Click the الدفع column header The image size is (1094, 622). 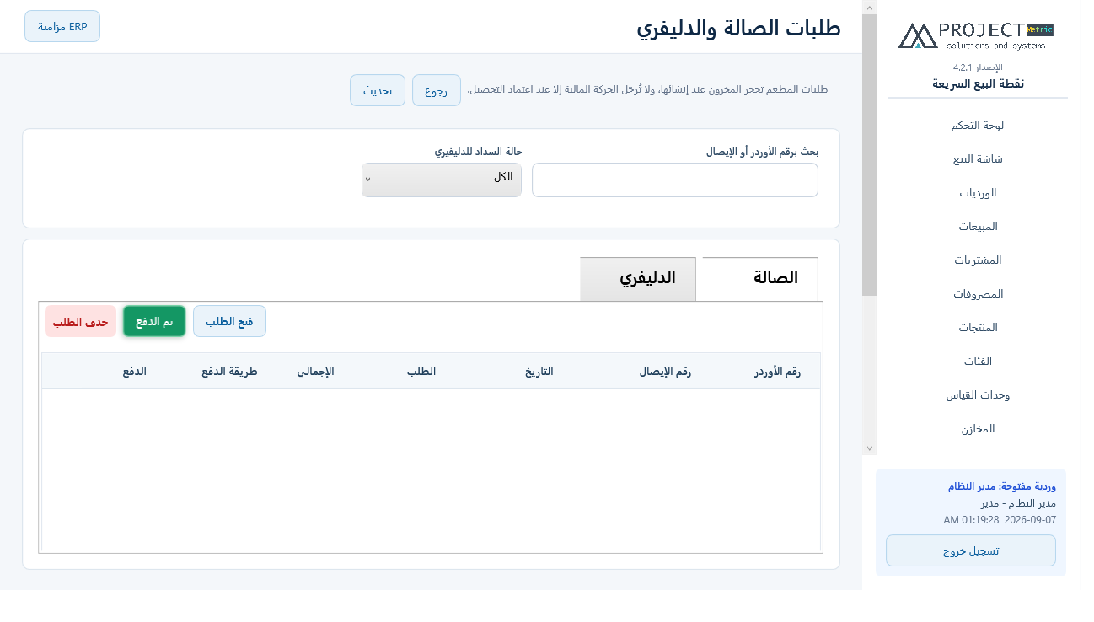coord(135,372)
